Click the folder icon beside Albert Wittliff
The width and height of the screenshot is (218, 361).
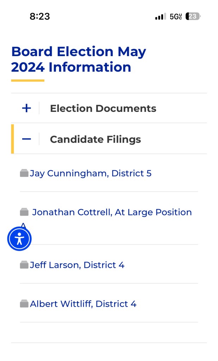click(x=24, y=304)
